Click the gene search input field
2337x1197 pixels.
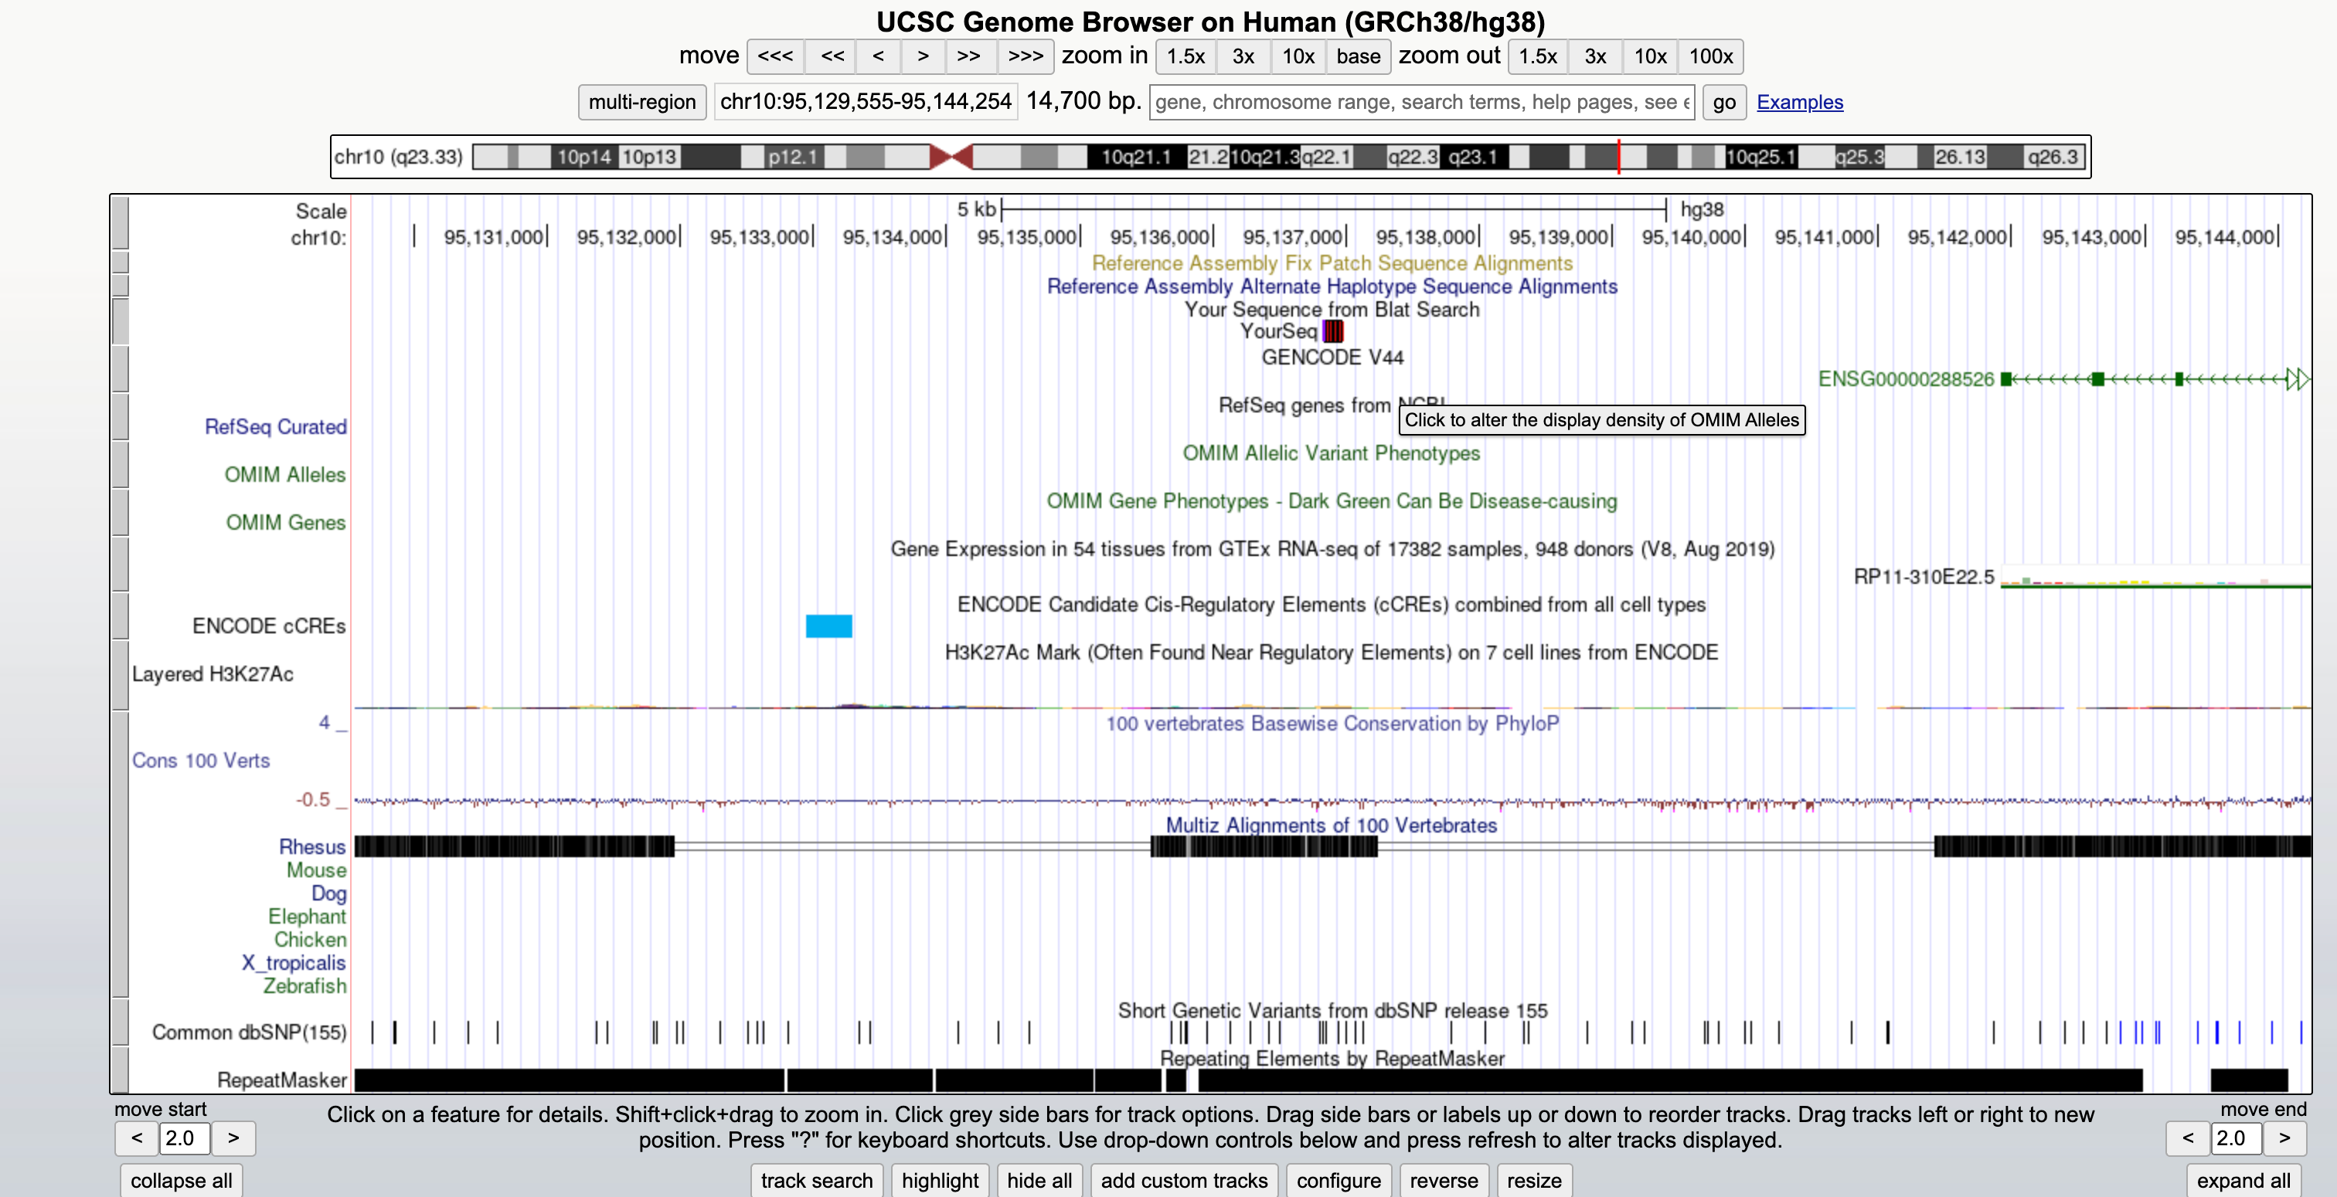click(x=1422, y=102)
